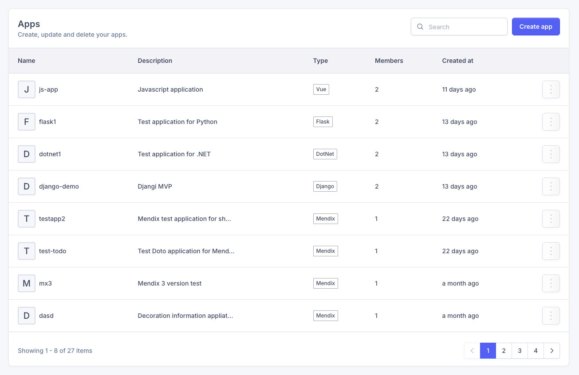Open the three-dot menu for flask1
Viewport: 579px width, 375px height.
tap(551, 122)
